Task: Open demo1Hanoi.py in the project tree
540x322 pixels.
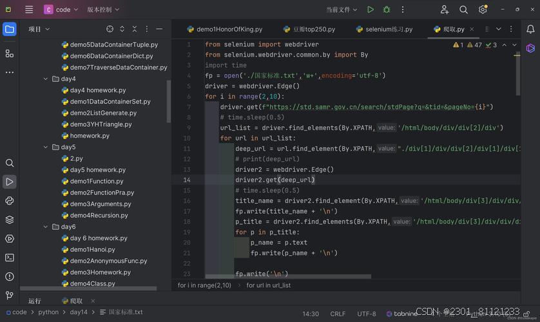Action: (92, 249)
